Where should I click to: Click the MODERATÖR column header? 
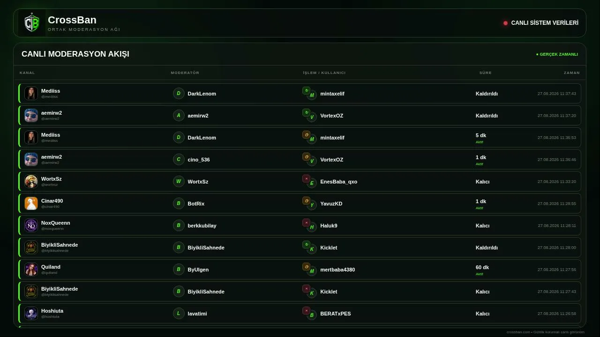pos(185,73)
